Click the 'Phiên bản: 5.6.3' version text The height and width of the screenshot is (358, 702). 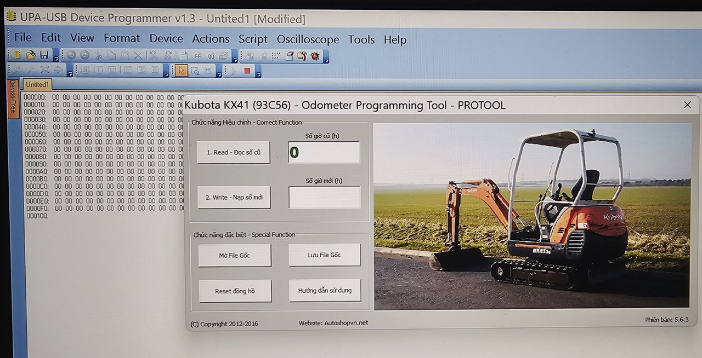point(666,320)
